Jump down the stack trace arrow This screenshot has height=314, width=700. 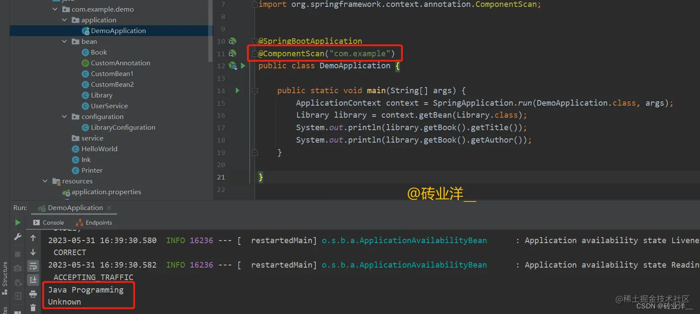coord(33,252)
